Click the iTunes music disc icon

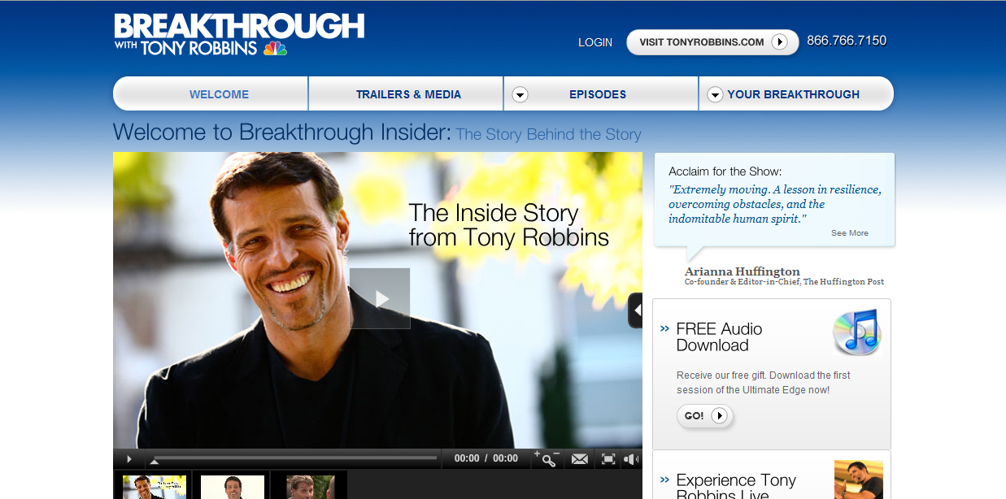[857, 332]
